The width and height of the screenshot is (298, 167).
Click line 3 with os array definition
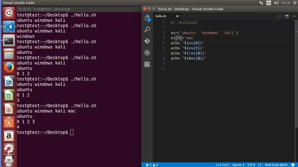[x=204, y=33]
